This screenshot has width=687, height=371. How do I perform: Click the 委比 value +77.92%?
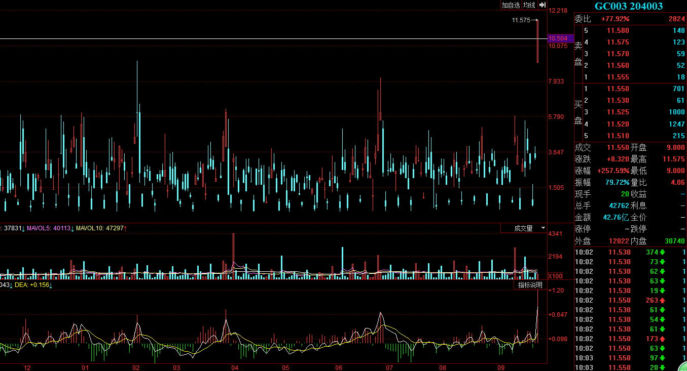pos(615,19)
